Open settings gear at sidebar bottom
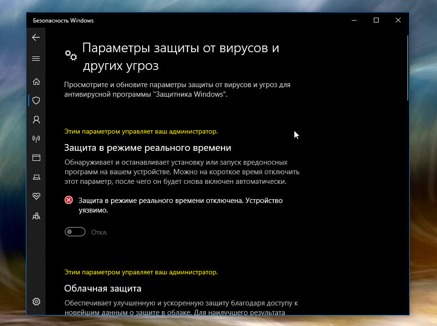Screen dimensions: 437x326 (36, 302)
